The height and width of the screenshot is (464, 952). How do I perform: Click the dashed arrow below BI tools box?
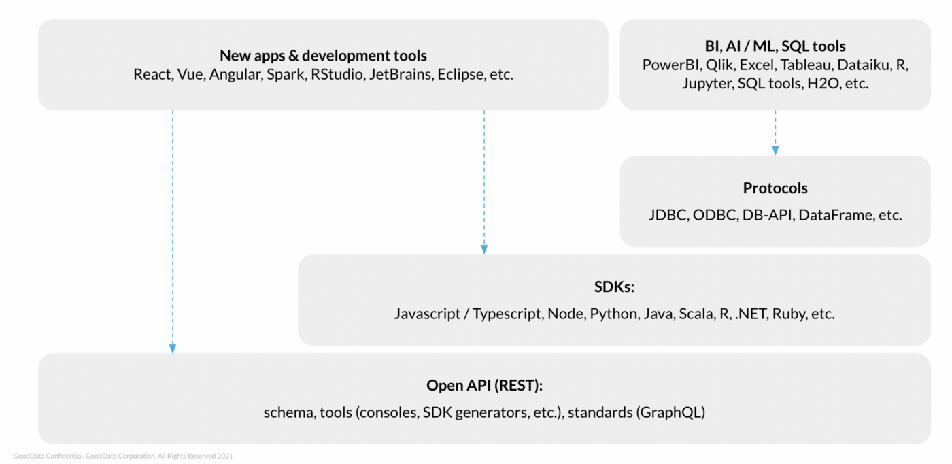pos(775,135)
